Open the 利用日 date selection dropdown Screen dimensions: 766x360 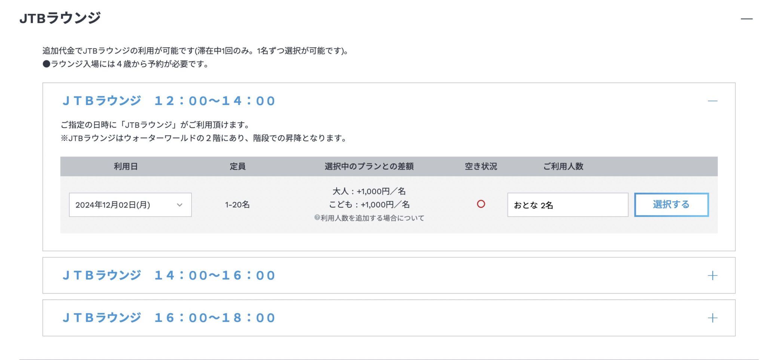pos(131,205)
